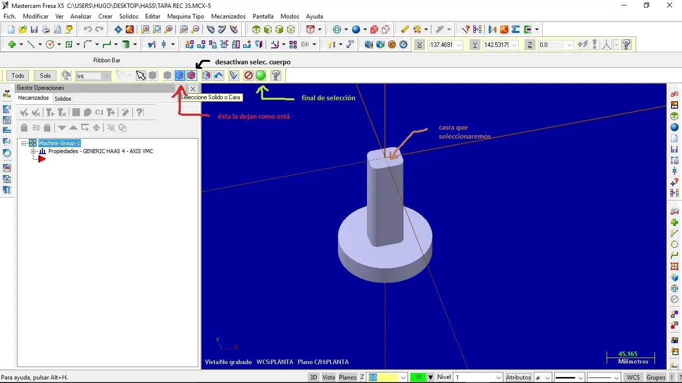The width and height of the screenshot is (682, 383).
Task: Open the Solidos menu
Action: (x=129, y=16)
